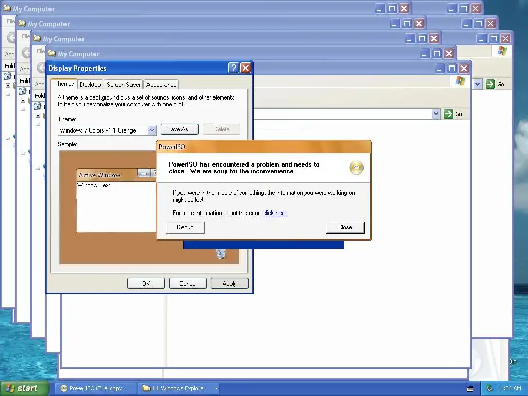This screenshot has width=528, height=396.
Task: Open the address dropdown beside the lower Go button
Action: 436,114
